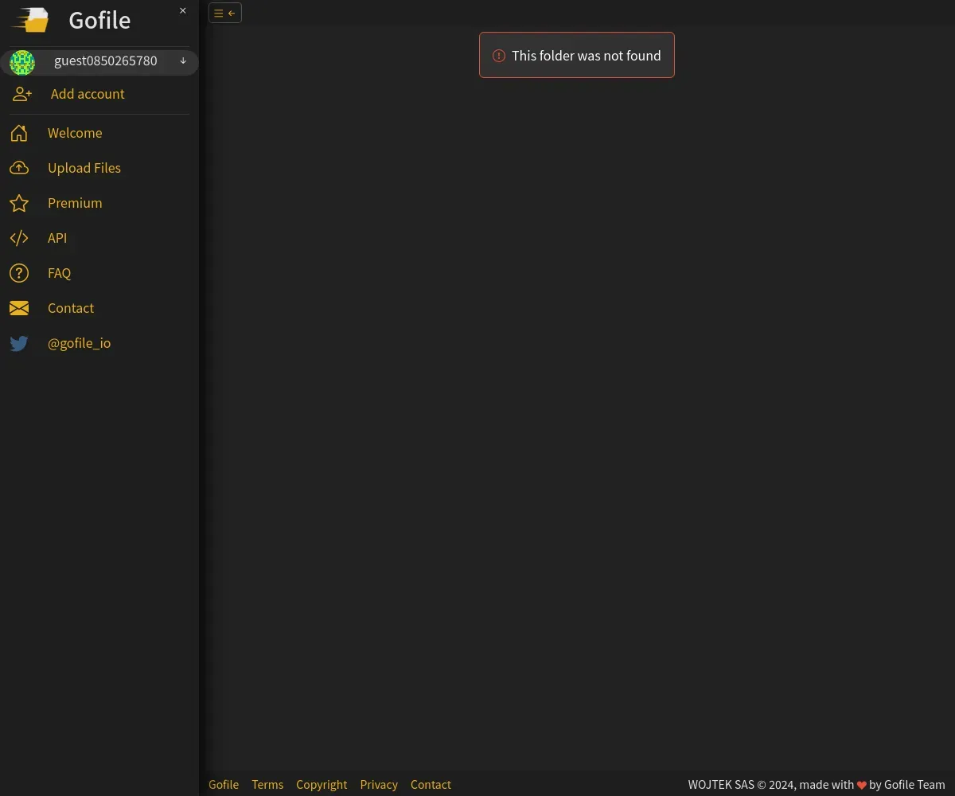Image resolution: width=955 pixels, height=796 pixels.
Task: Click the error alert exclamation icon
Action: tap(499, 56)
